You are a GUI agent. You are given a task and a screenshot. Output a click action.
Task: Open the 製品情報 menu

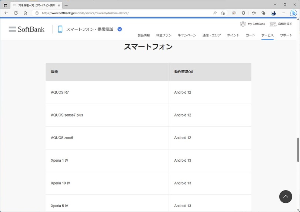point(144,35)
